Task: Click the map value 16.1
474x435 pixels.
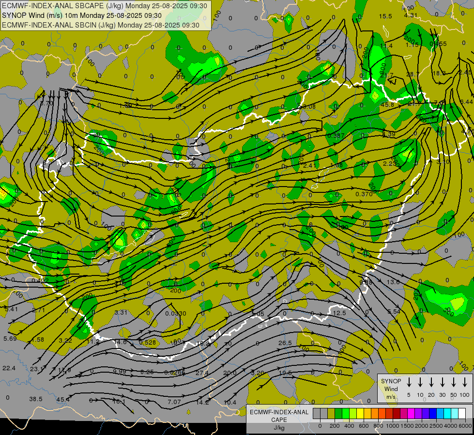Action: 119,401
